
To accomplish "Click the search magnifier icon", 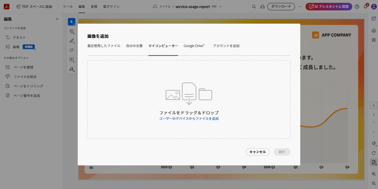I will (254, 7).
